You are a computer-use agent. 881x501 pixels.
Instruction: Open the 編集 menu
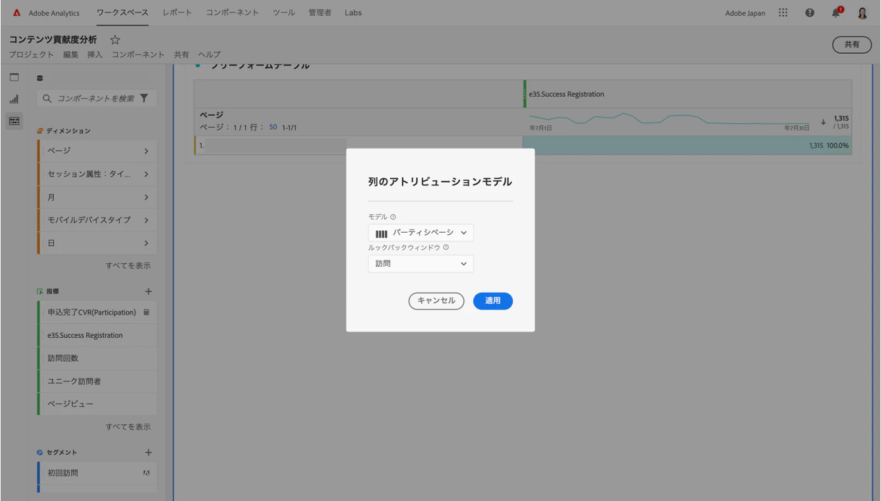coord(71,55)
